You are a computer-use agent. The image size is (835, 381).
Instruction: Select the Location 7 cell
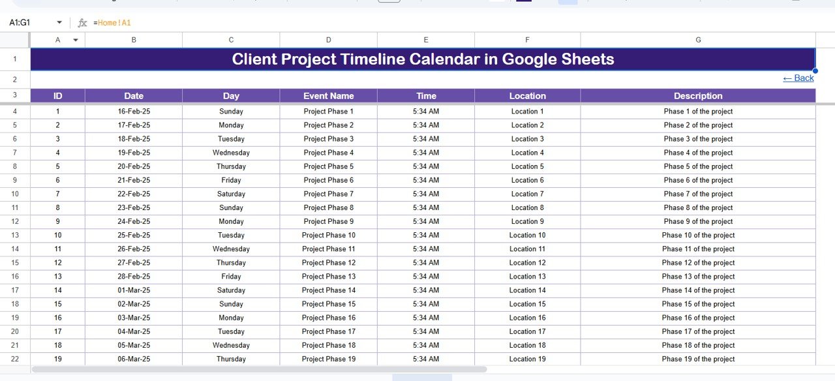527,194
